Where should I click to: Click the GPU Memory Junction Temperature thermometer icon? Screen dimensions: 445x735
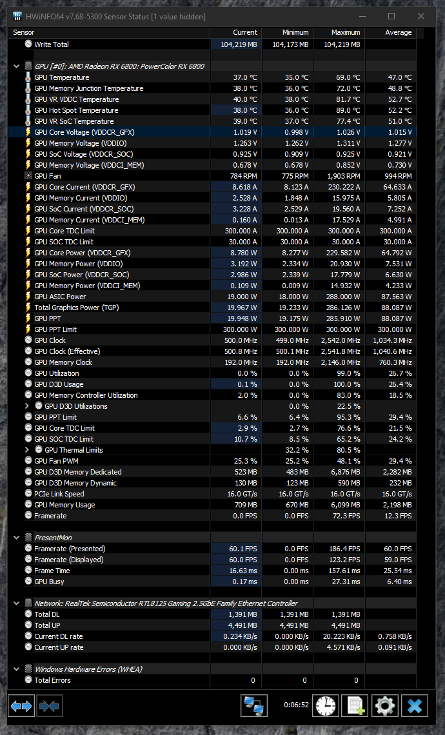(x=28, y=88)
